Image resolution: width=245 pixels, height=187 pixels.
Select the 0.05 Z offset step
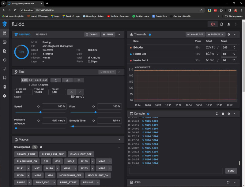click(x=45, y=80)
